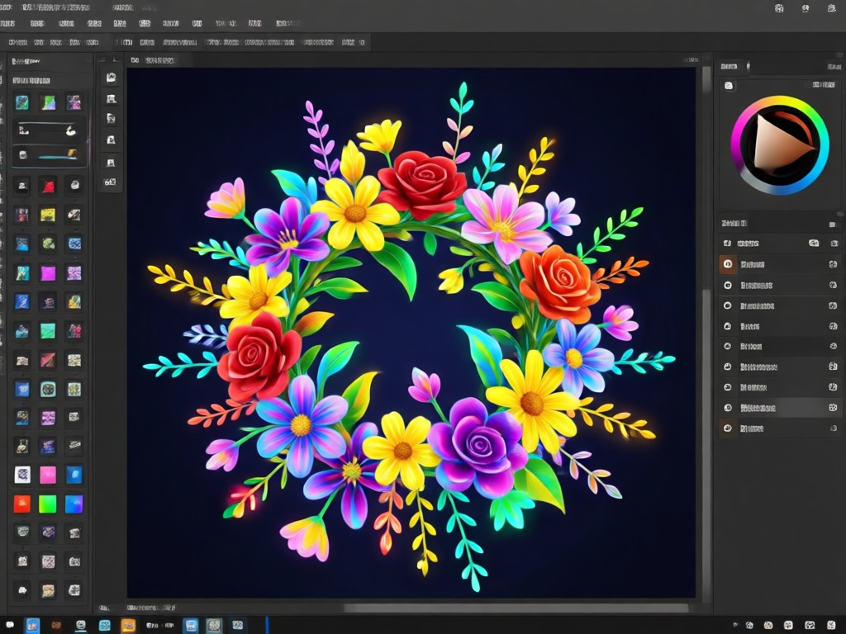
Task: Select the pink swatch next to the white swatch
Action: pos(47,475)
